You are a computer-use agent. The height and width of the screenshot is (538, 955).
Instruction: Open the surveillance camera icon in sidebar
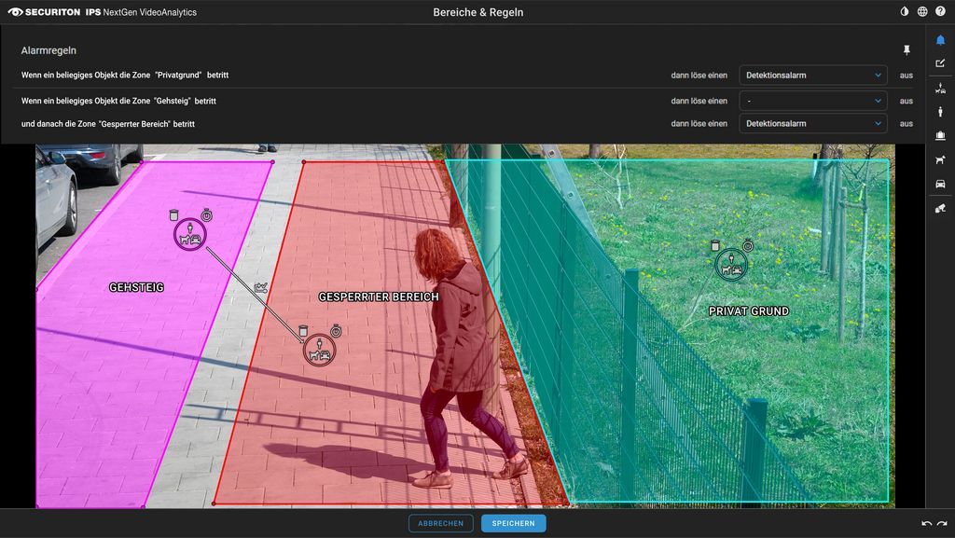click(x=940, y=209)
